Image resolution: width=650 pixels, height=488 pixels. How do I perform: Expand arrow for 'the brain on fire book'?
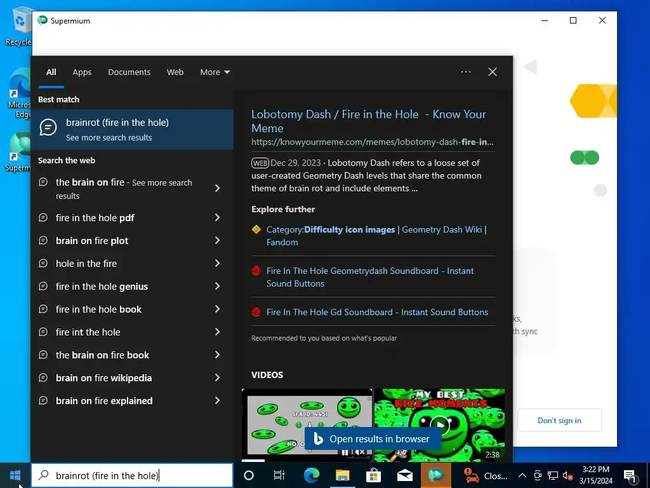(x=217, y=355)
